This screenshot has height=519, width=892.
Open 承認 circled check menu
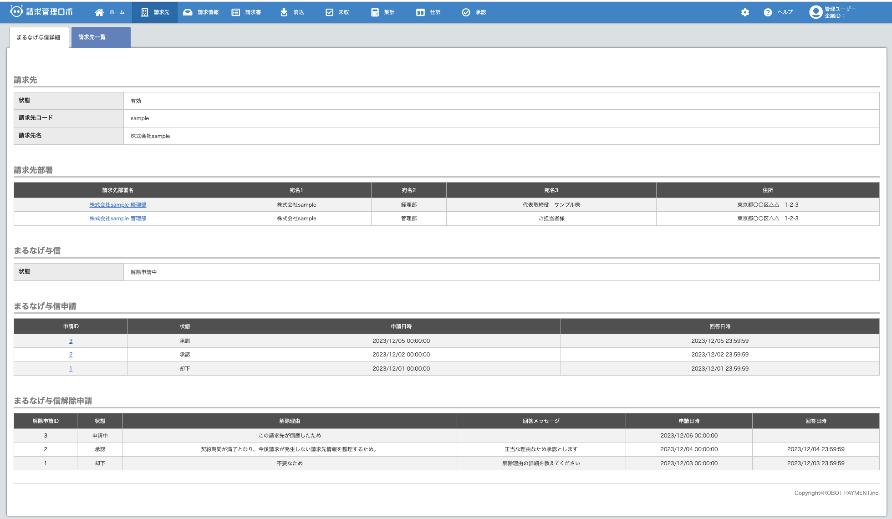(x=466, y=12)
